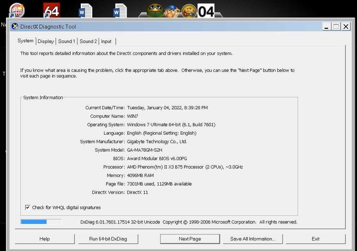Click the Exit button
Viewport: 357px width, 251px height.
point(316,239)
